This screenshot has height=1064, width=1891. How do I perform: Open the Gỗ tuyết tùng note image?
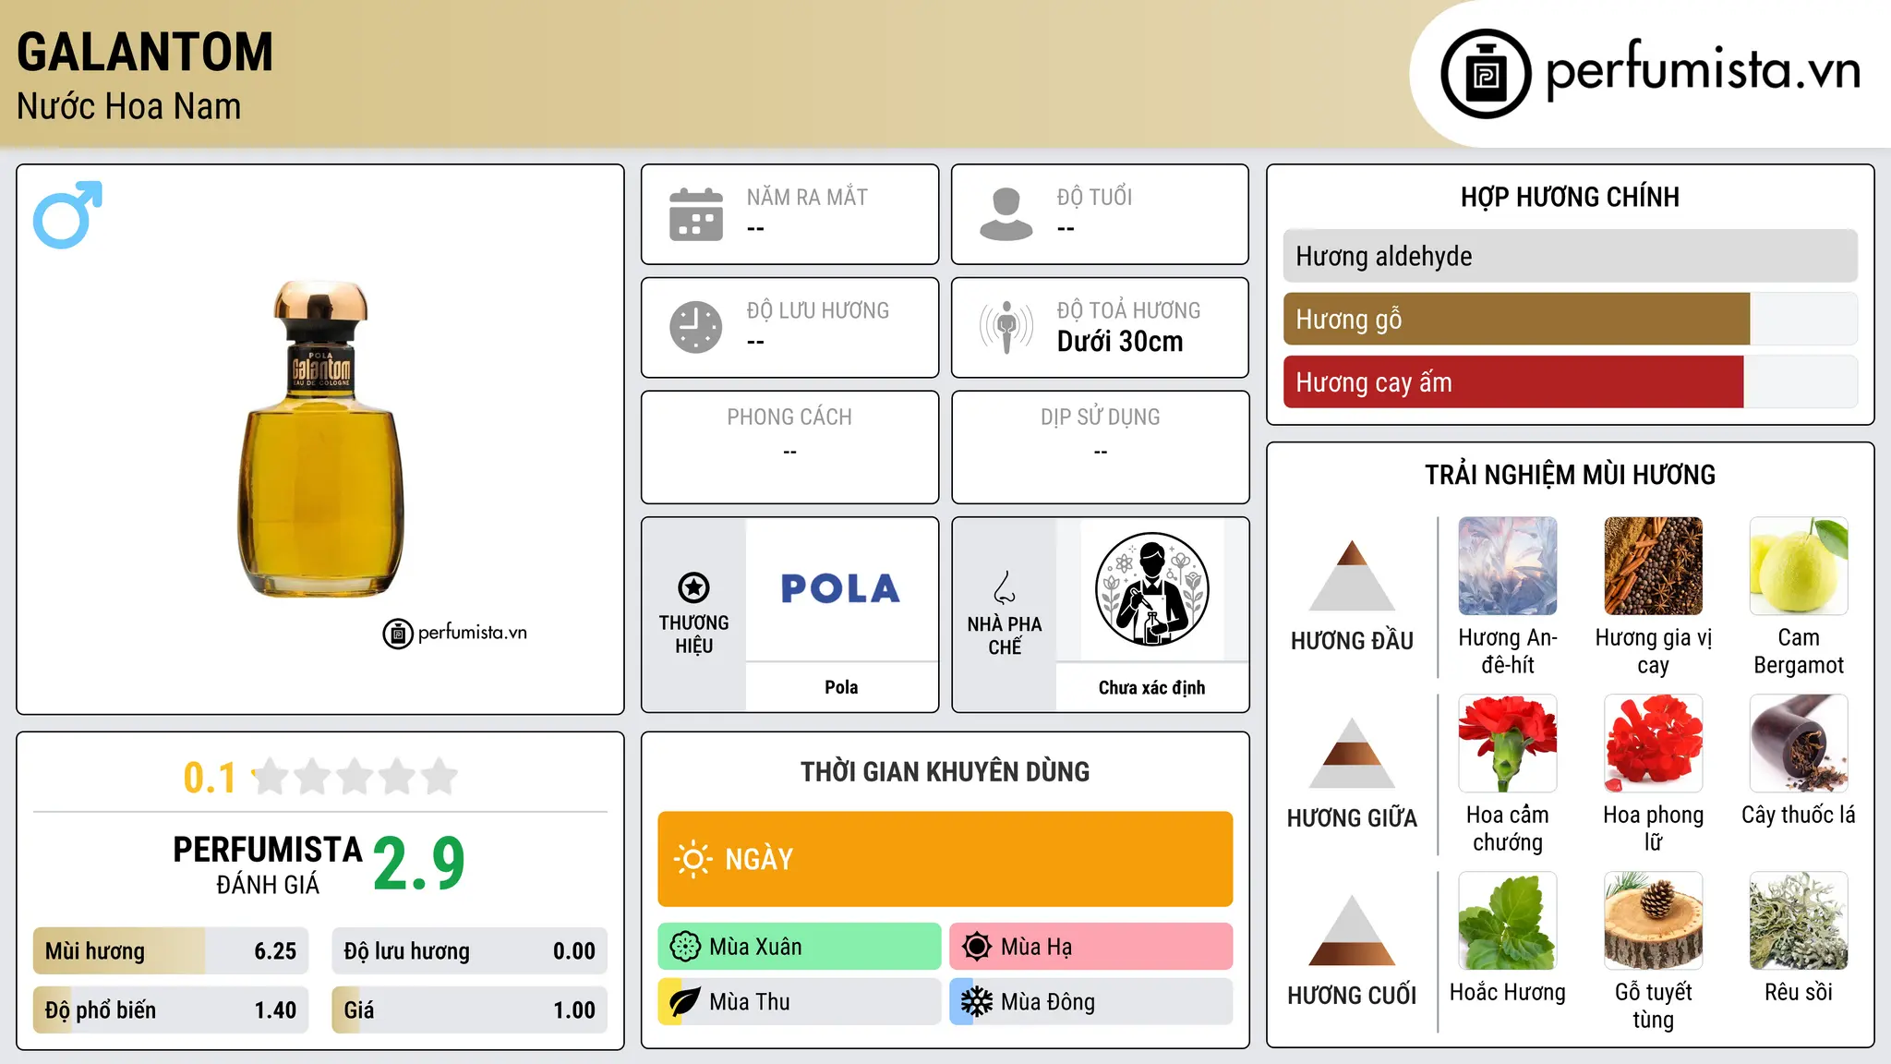point(1653,921)
